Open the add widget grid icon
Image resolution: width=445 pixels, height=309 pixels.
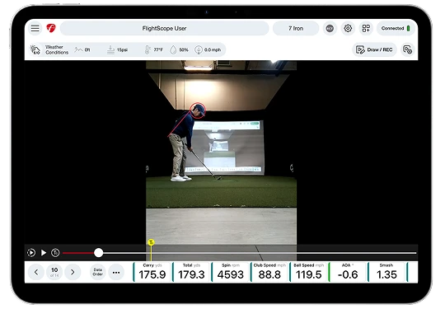pos(366,28)
